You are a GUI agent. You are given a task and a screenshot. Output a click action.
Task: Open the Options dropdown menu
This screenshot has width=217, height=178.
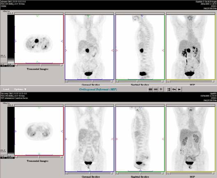point(20,89)
